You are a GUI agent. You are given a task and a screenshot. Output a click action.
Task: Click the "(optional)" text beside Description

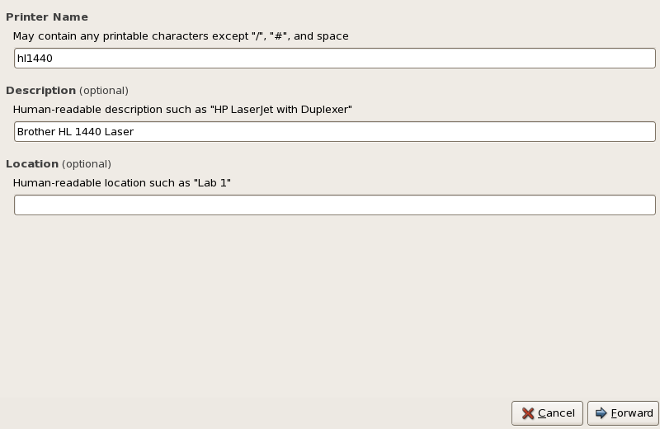point(104,90)
